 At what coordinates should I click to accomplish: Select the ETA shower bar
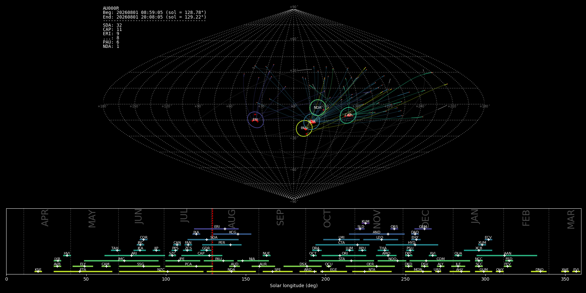point(83,272)
